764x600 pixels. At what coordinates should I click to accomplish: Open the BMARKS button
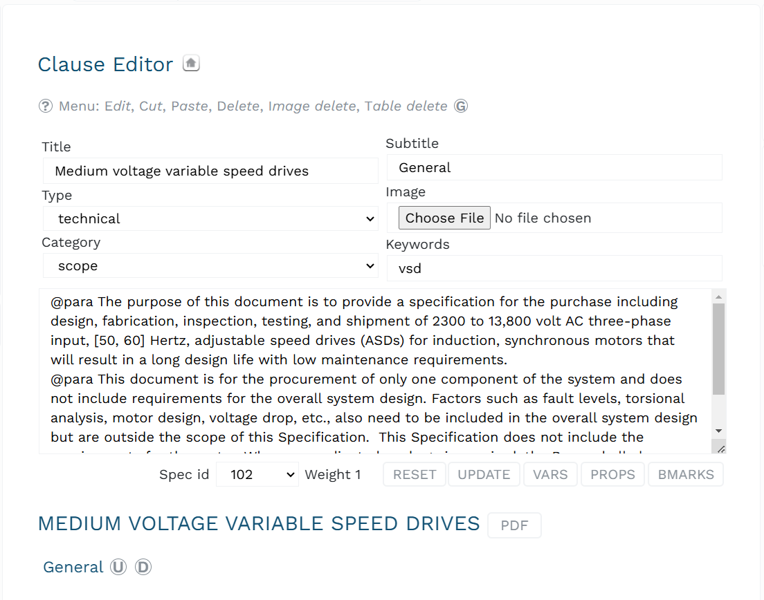tap(686, 474)
